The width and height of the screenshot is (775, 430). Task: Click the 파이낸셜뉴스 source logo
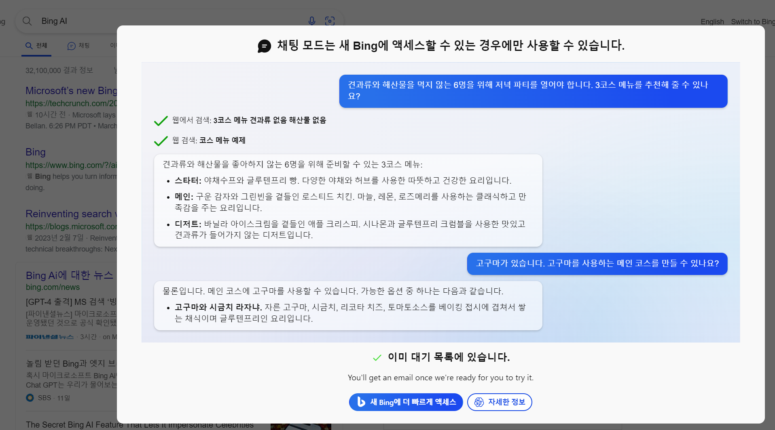tap(50, 337)
